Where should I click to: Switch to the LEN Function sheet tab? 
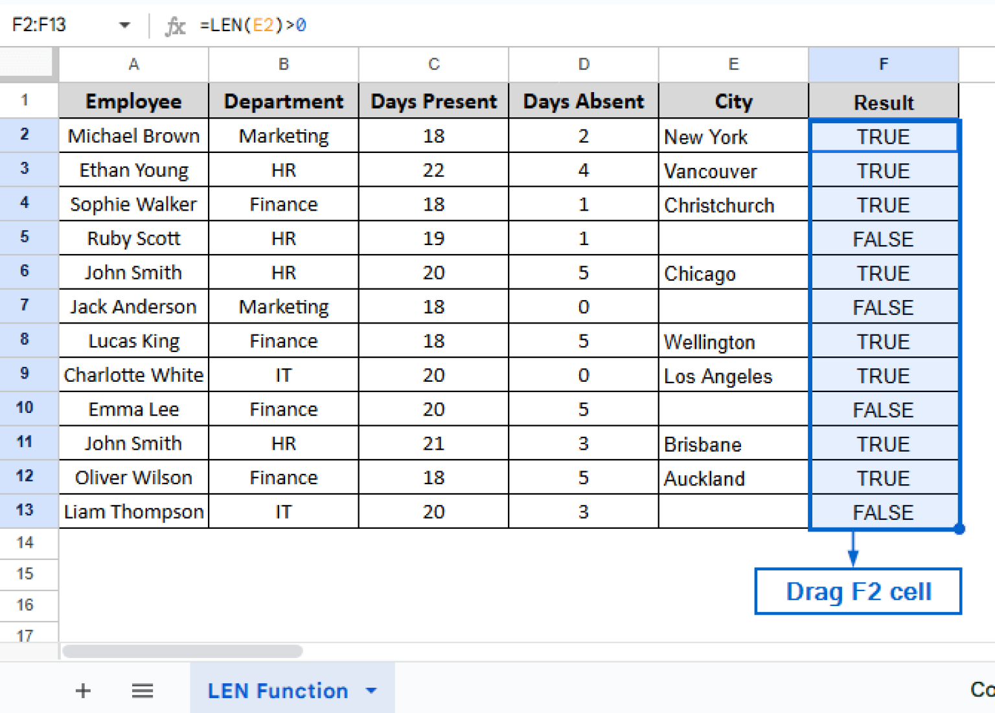[277, 690]
